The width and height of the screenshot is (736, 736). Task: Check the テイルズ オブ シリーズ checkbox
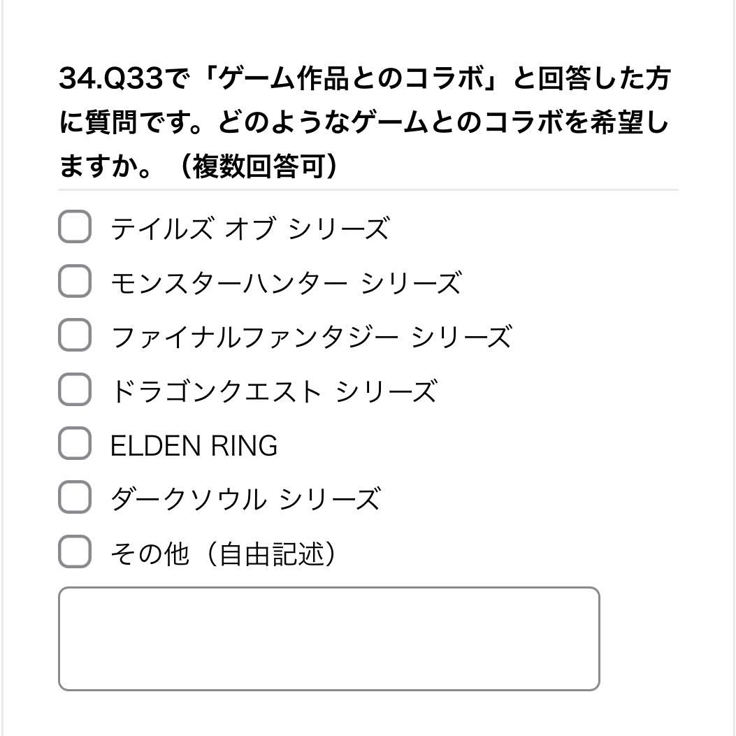point(75,228)
